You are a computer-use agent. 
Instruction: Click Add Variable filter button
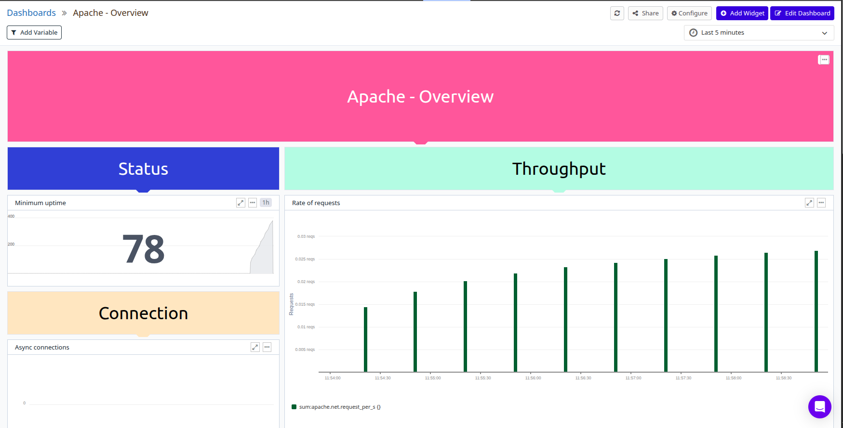click(34, 33)
